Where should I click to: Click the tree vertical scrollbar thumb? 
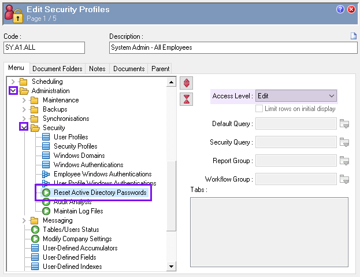171,195
